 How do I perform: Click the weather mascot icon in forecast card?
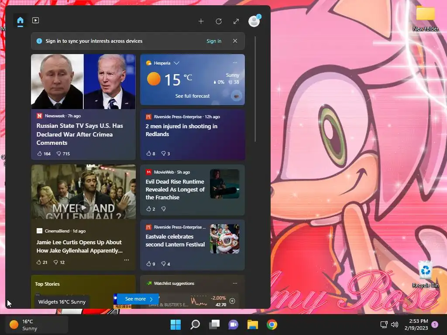tap(236, 96)
